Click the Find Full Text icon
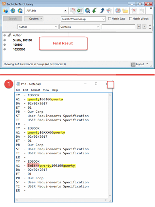 (x=109, y=11)
